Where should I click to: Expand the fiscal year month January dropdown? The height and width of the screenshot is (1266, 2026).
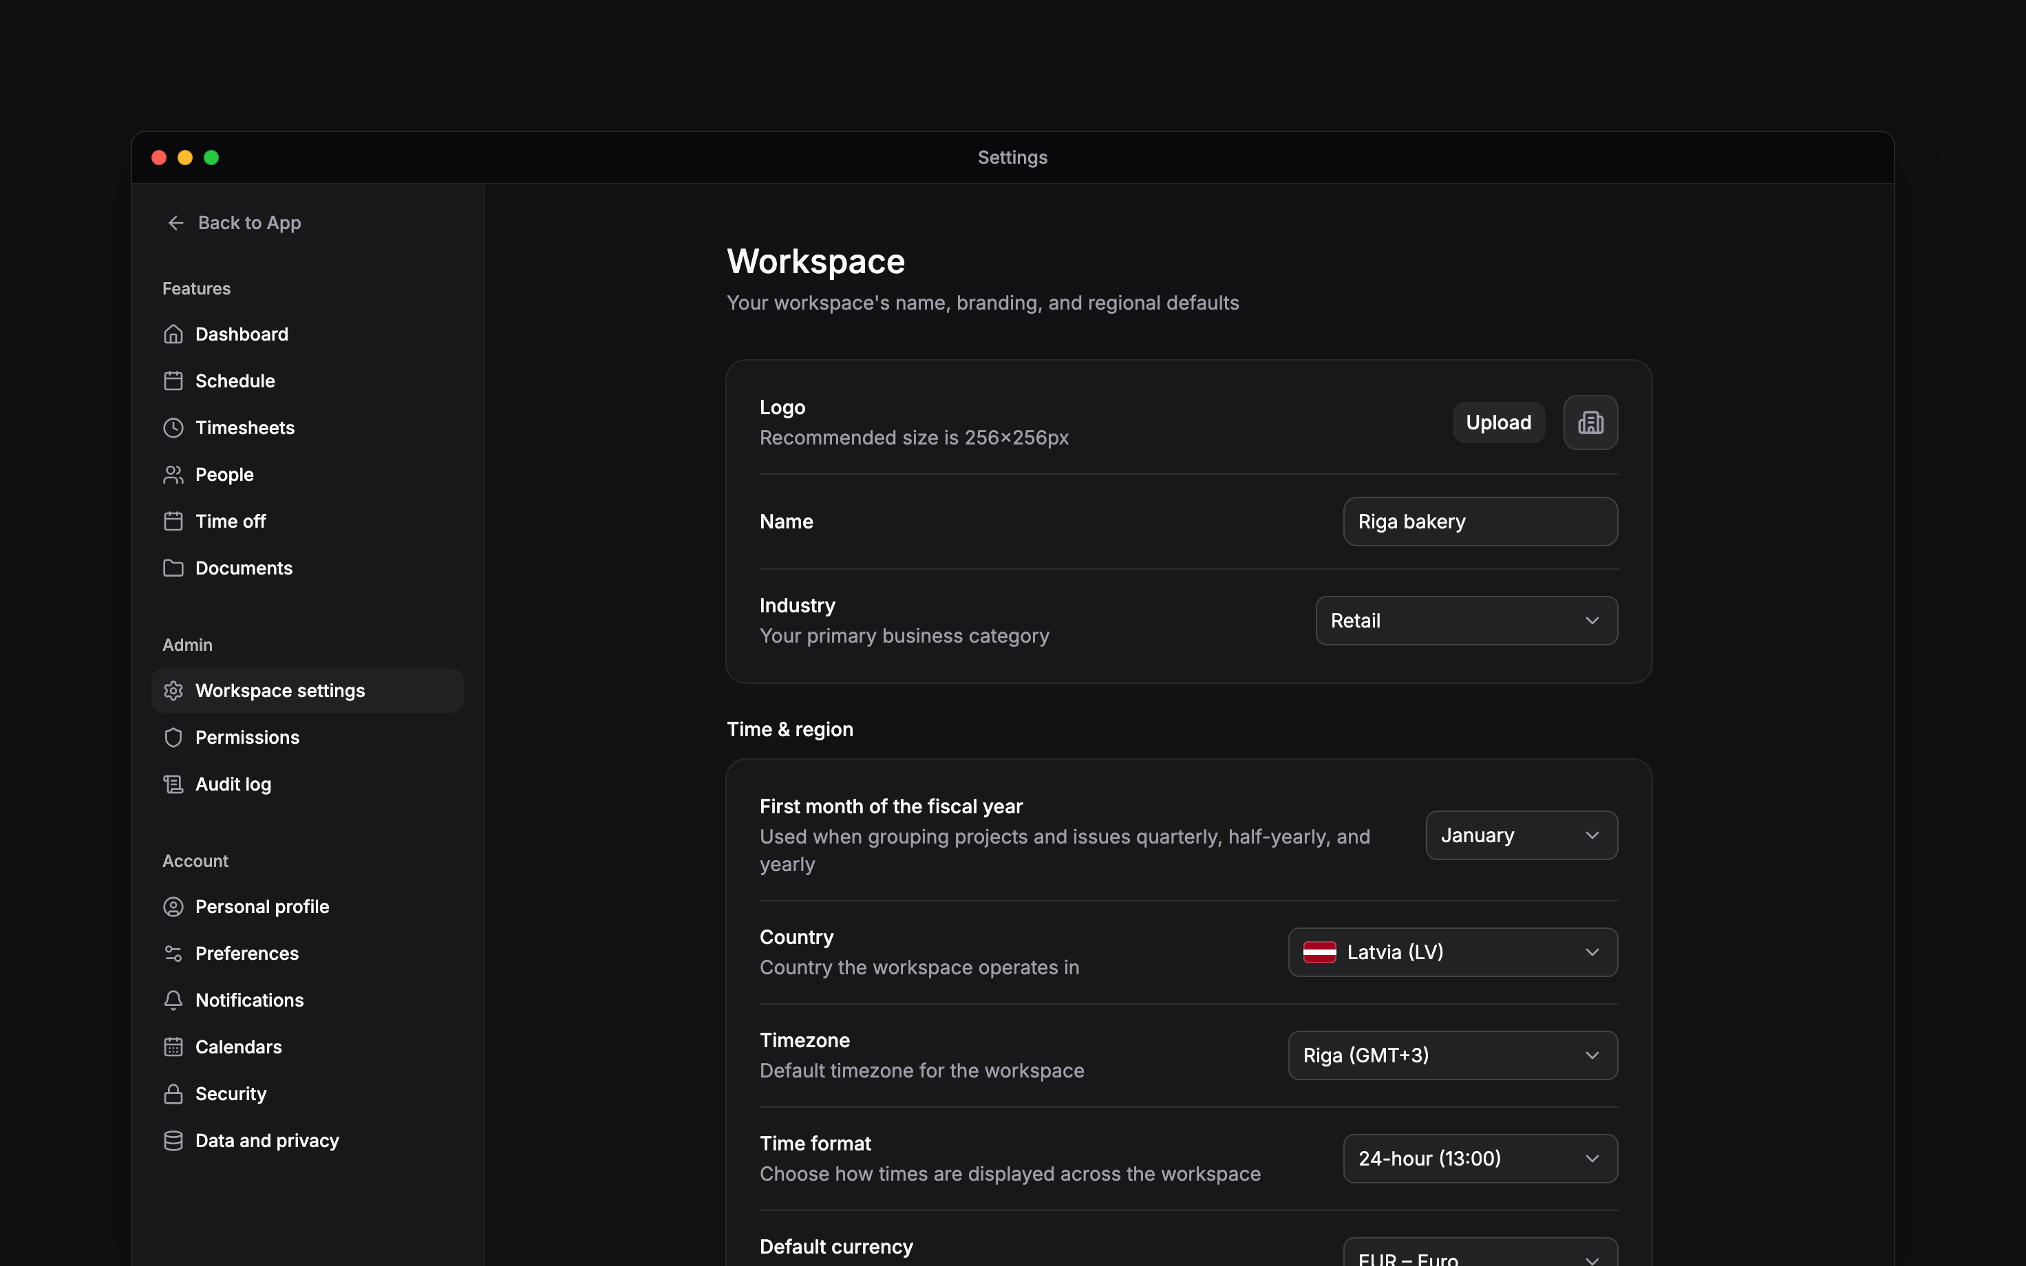tap(1521, 835)
